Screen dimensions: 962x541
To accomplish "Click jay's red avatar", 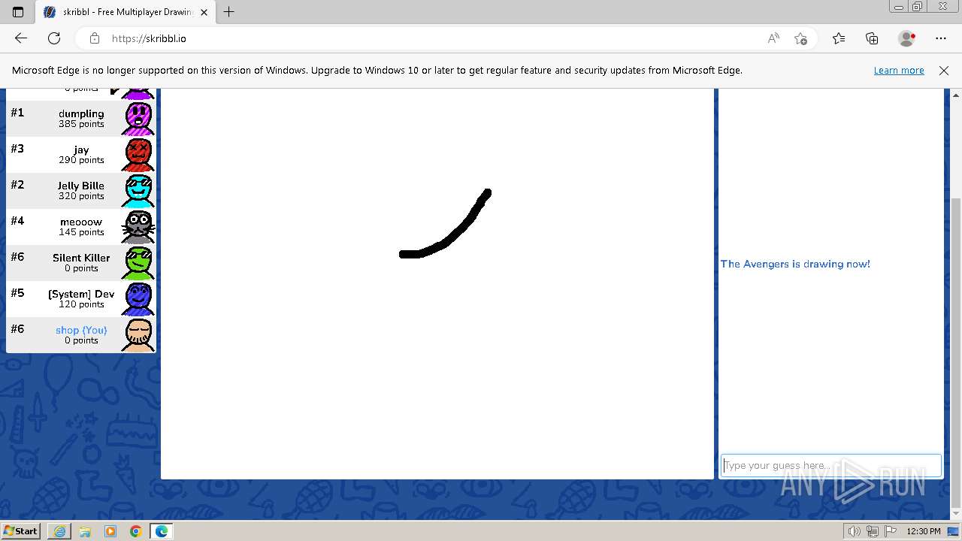I will (x=138, y=154).
